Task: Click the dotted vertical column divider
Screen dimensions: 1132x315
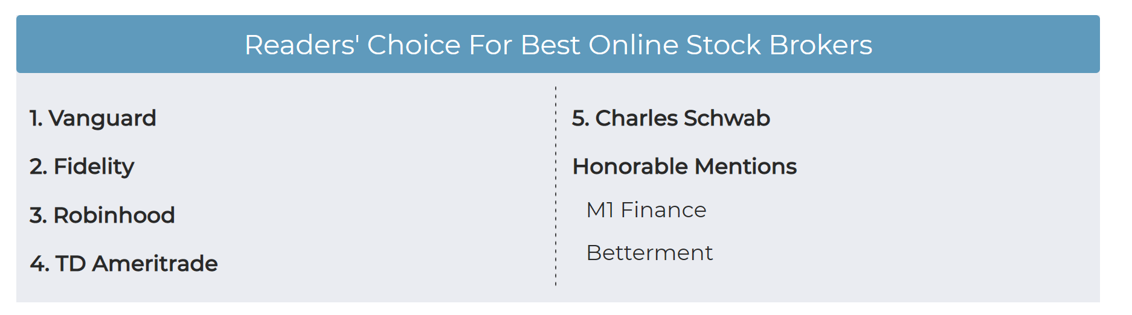Action: pos(556,186)
